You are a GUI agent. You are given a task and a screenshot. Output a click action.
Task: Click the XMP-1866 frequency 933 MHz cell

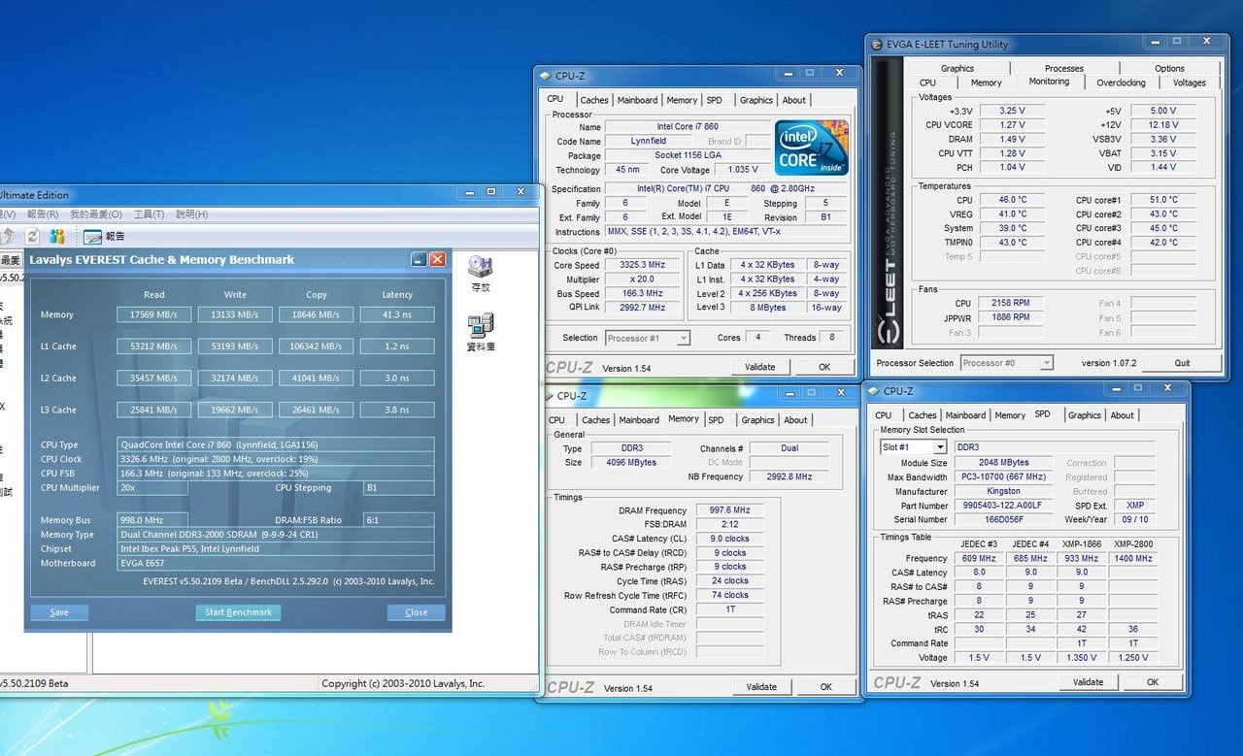tap(1081, 558)
